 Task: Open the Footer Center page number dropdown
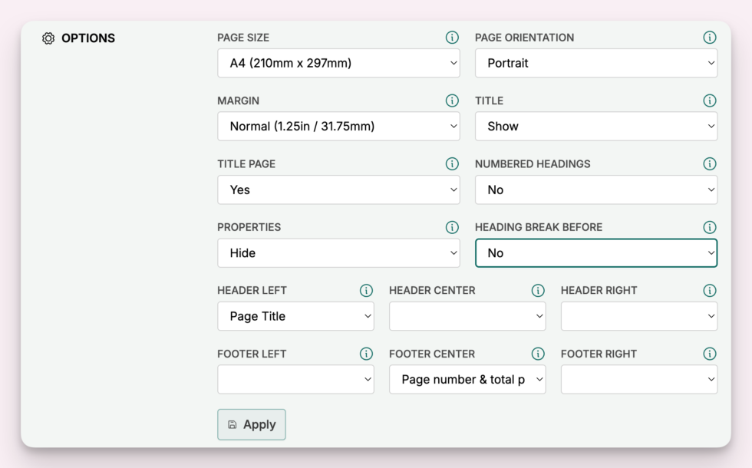pyautogui.click(x=467, y=379)
